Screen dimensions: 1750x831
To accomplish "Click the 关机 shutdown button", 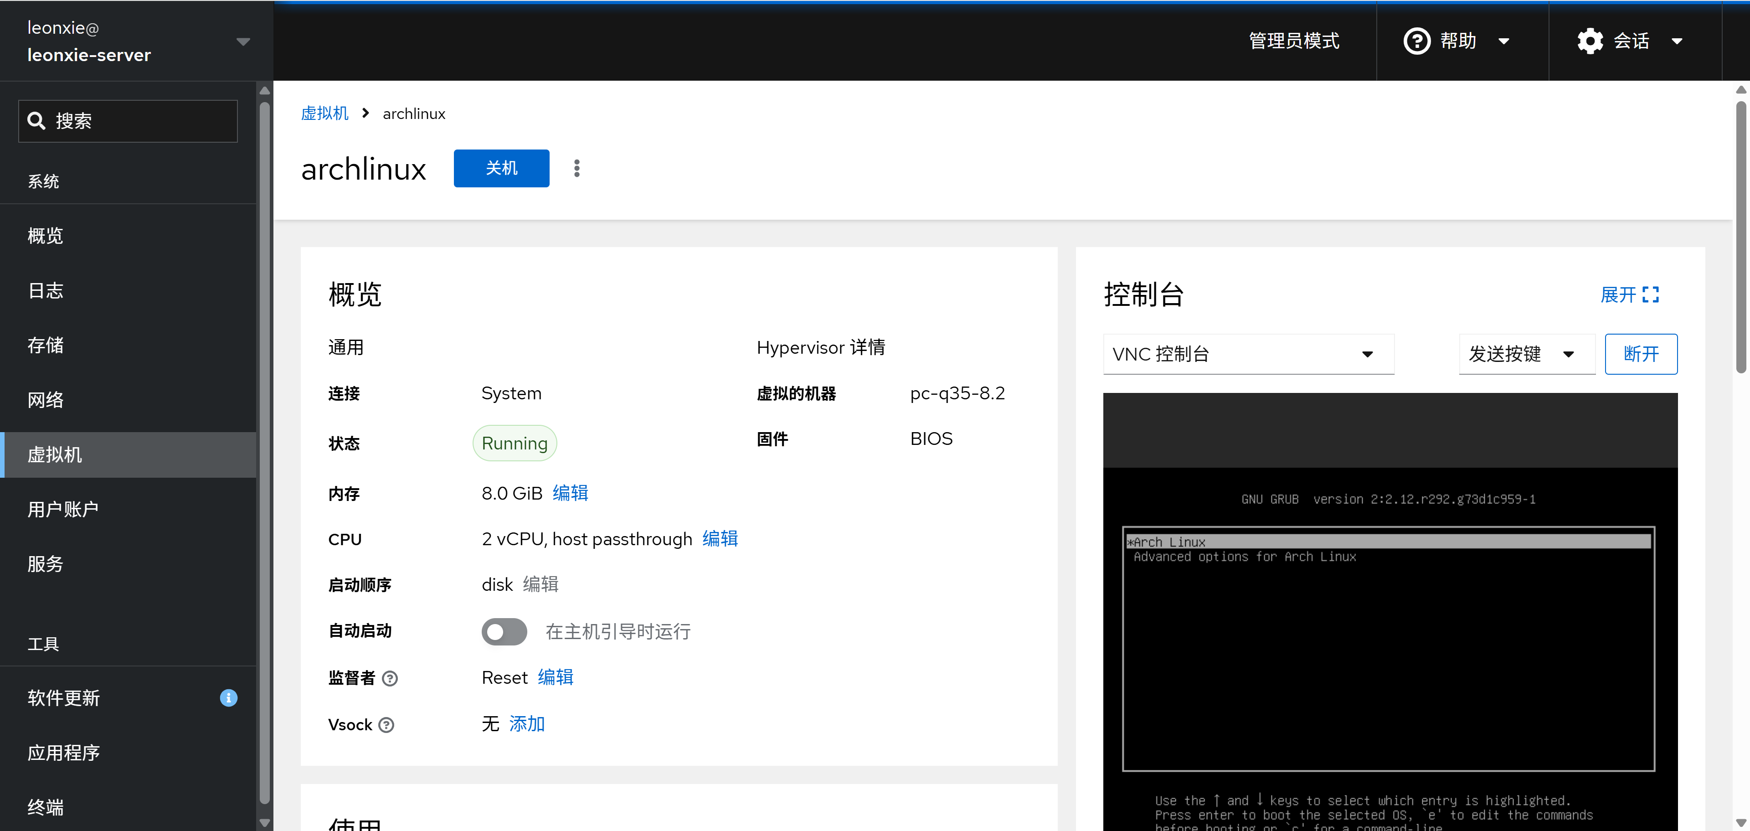I will (501, 169).
